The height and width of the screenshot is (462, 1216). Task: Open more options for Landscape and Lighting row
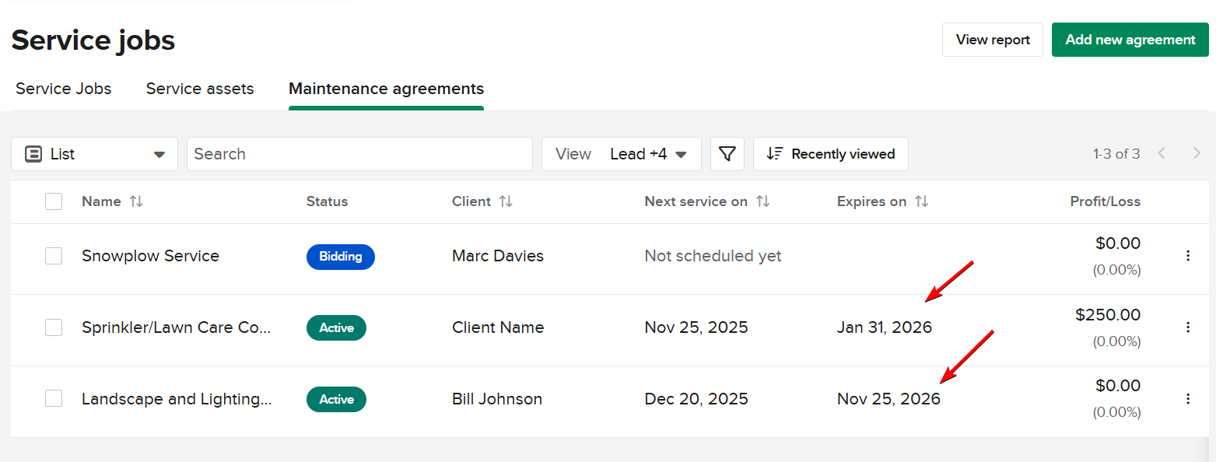pyautogui.click(x=1188, y=399)
